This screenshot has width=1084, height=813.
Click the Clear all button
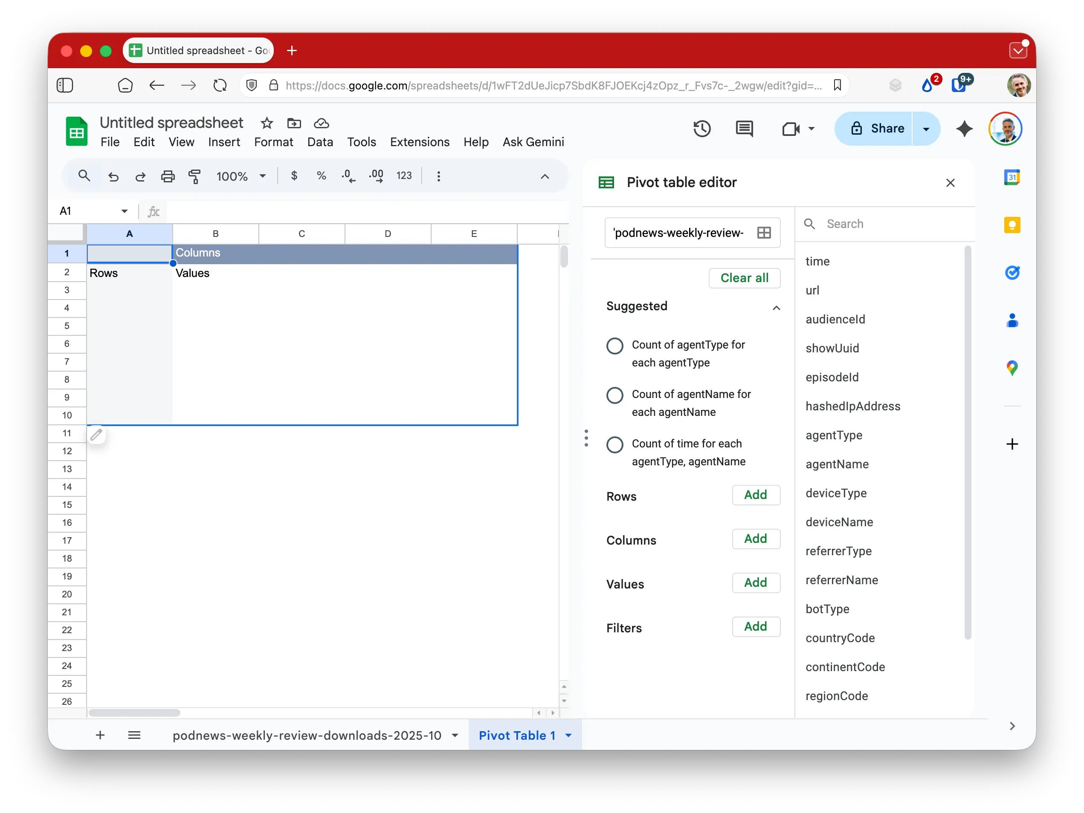pos(744,278)
